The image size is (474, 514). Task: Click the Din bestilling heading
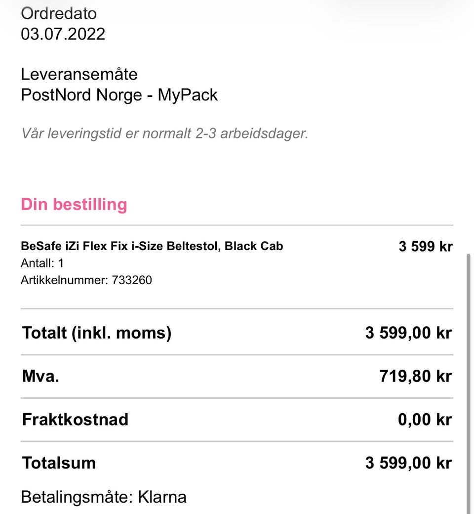(x=74, y=205)
